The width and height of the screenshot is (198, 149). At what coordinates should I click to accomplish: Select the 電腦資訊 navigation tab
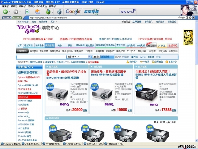coord(28,45)
